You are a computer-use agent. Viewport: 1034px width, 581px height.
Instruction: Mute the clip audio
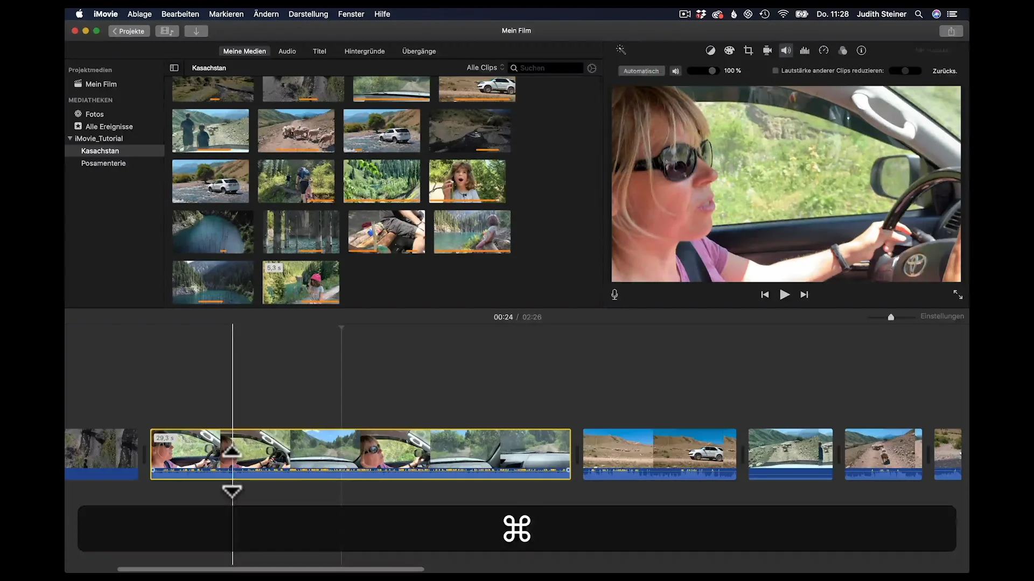(675, 70)
